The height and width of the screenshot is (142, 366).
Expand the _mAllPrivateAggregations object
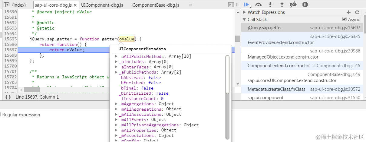point(116,125)
